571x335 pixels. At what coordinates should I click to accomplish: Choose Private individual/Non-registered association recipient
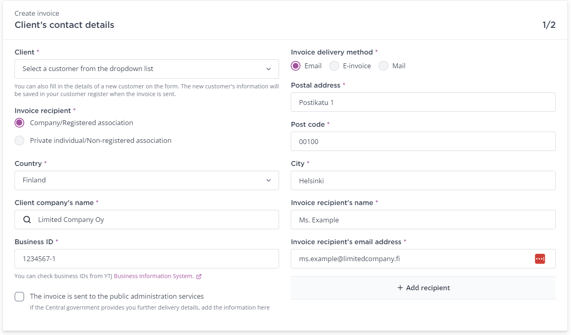[x=19, y=140]
